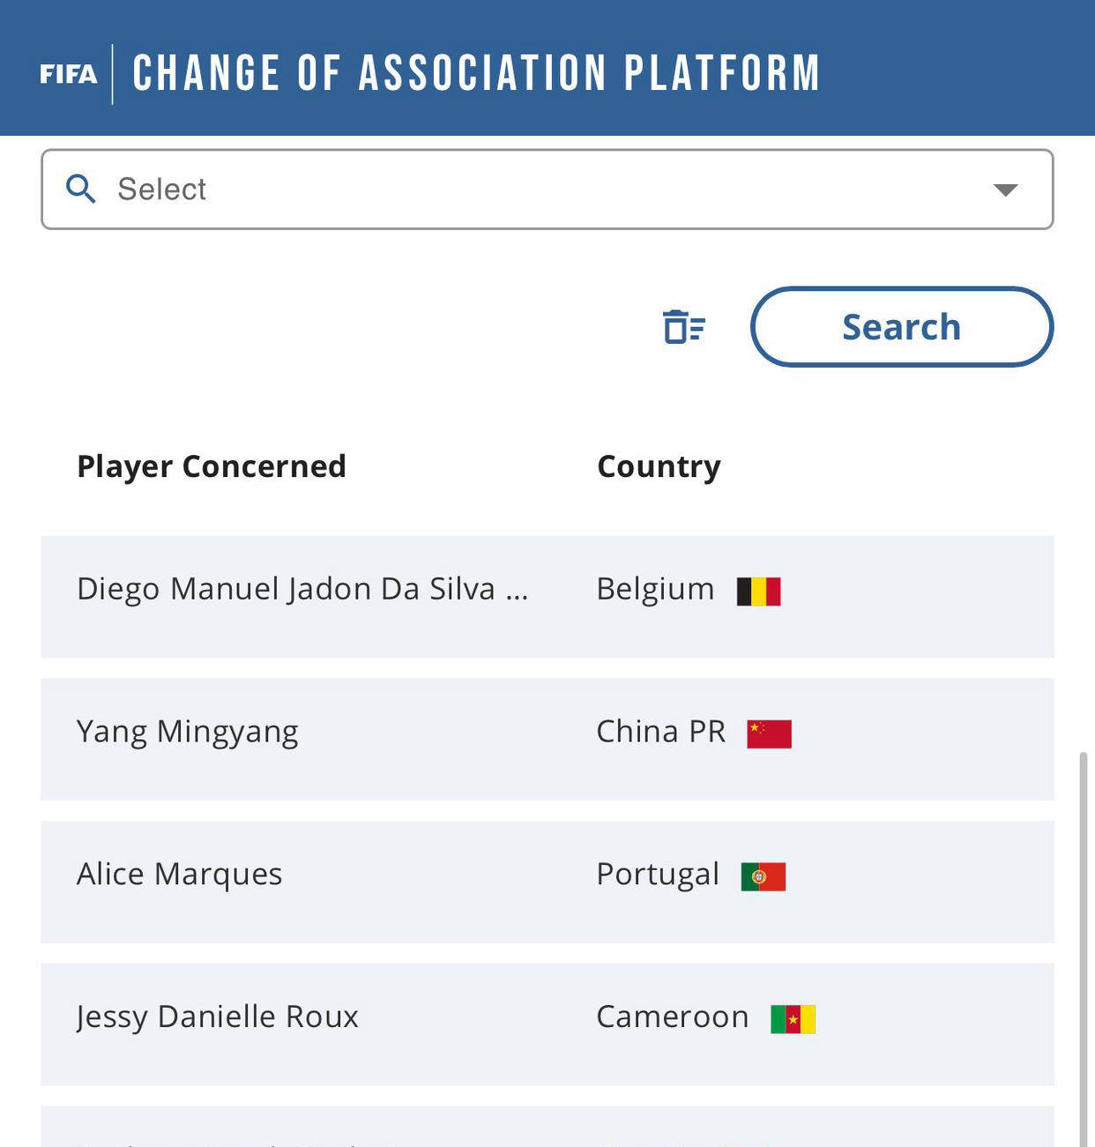Screen dimensions: 1095x1147
Task: Click the partially visible last table row
Action: (x=547, y=1127)
